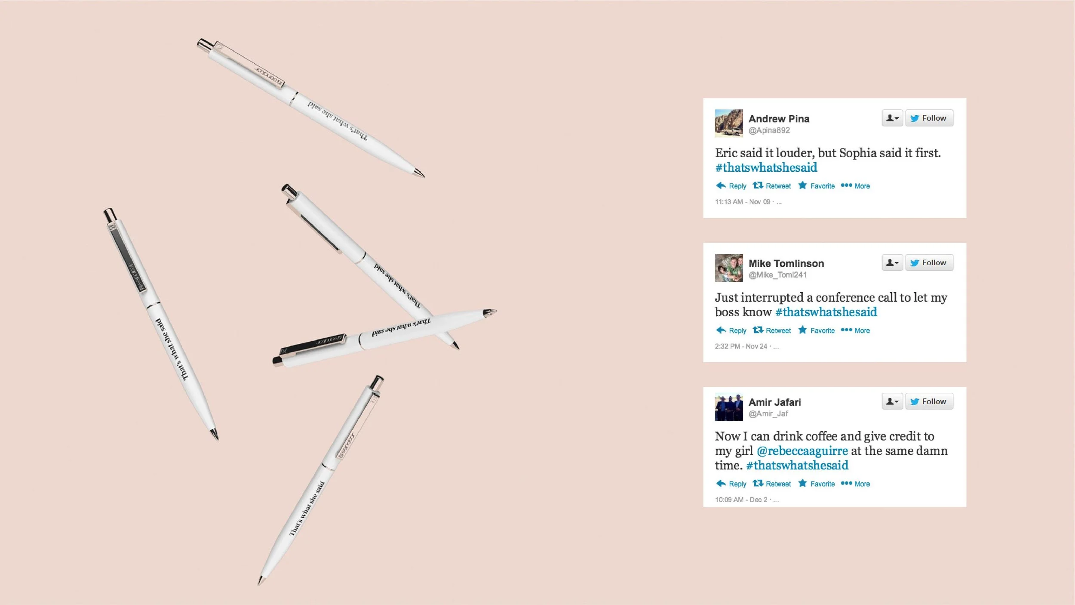The image size is (1075, 605).
Task: Follow Mike Tomlinson
Action: click(x=929, y=262)
